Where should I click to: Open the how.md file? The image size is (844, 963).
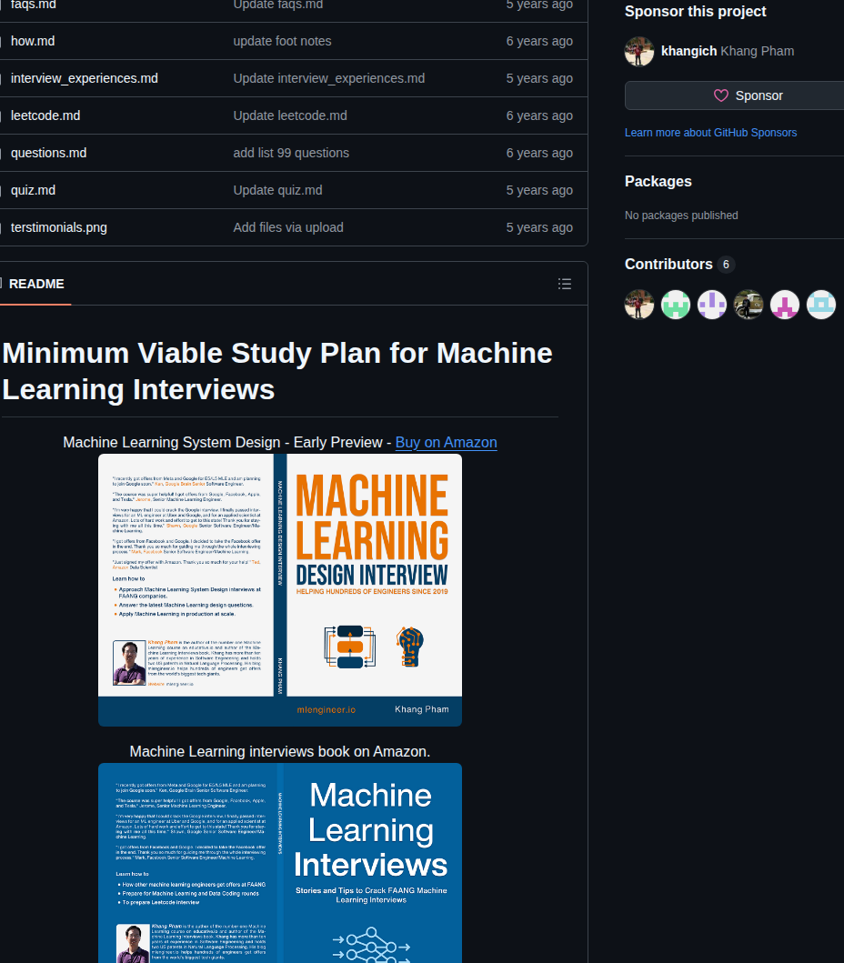point(33,41)
